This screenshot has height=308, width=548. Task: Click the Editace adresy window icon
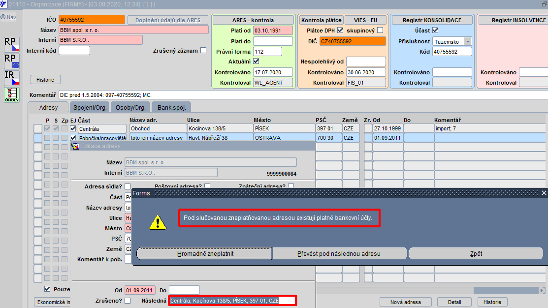75,146
